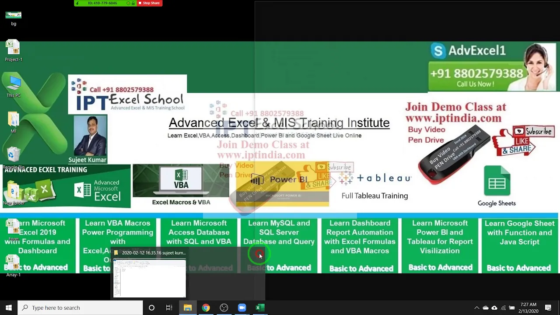Click the battery tray icon
Viewport: 560px width, 315px height.
click(512, 308)
